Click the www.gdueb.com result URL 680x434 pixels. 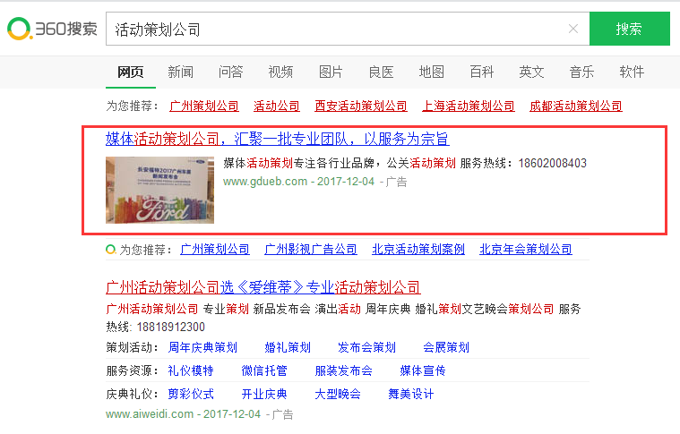265,182
